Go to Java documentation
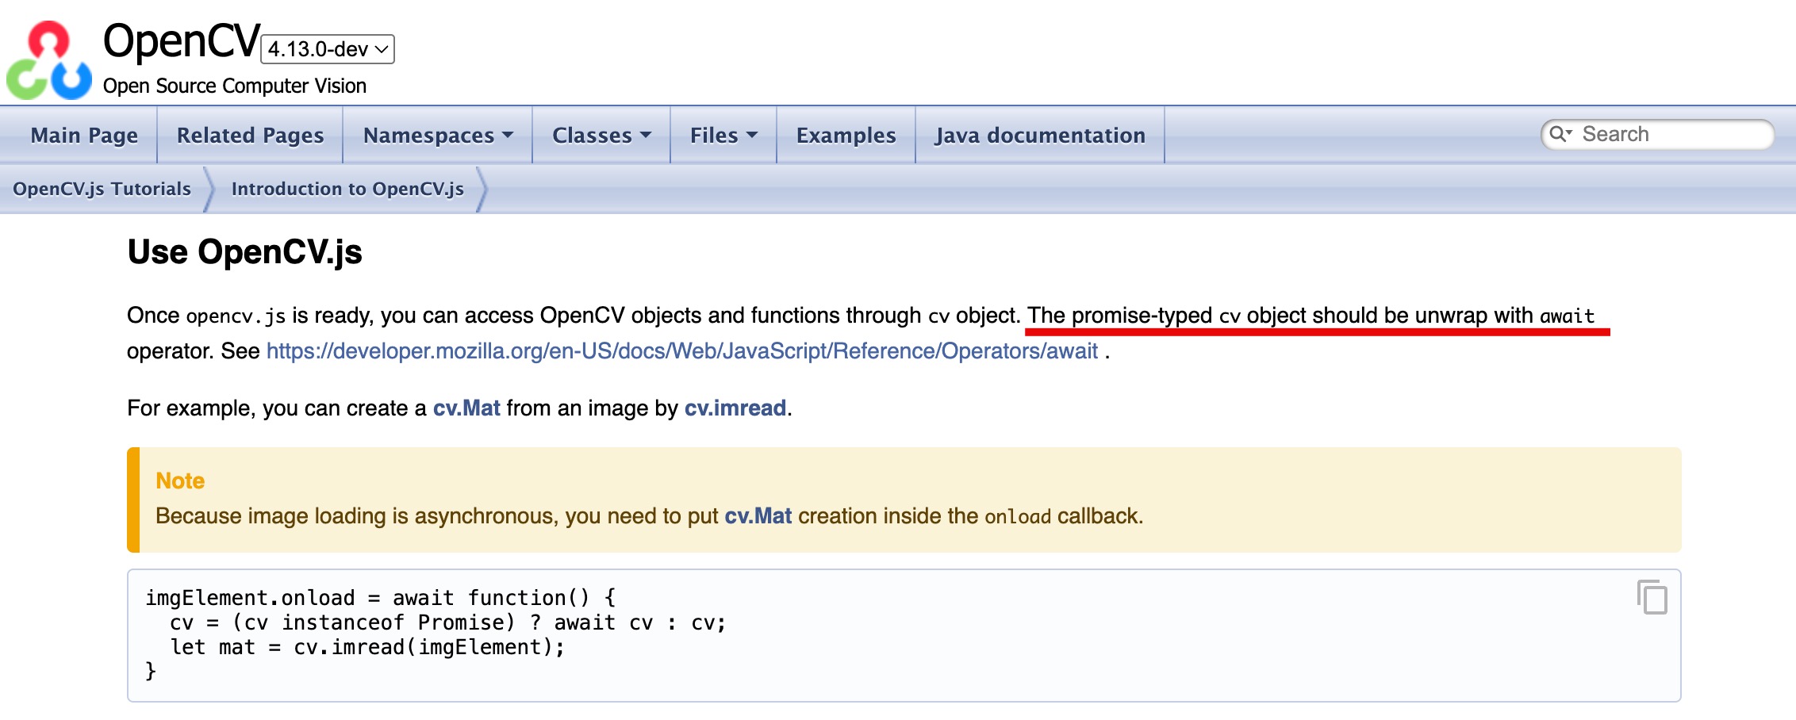1796x720 pixels. click(1040, 136)
